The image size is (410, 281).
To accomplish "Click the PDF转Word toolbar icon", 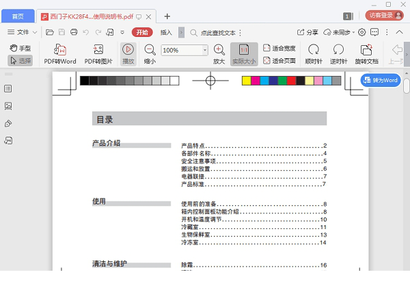I will [60, 50].
